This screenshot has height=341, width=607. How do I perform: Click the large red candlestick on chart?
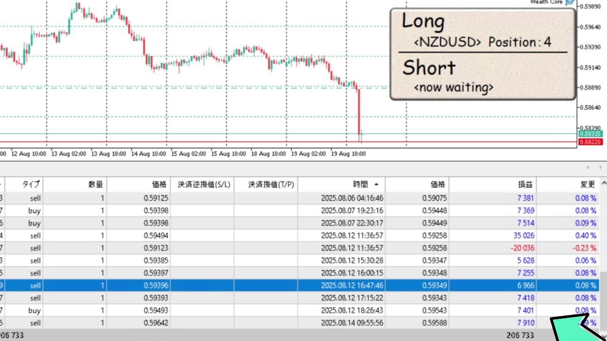(359, 114)
